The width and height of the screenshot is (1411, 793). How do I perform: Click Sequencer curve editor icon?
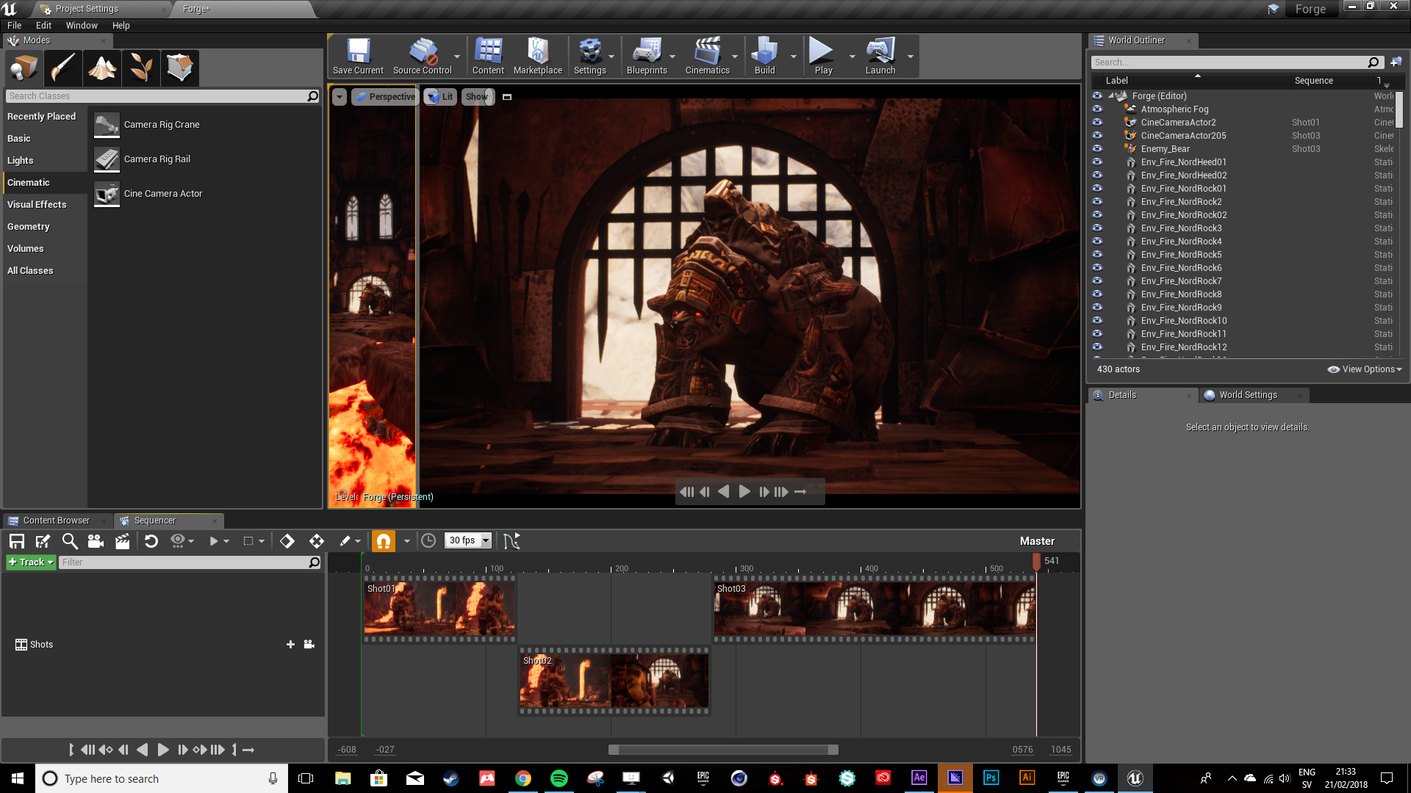click(x=511, y=541)
